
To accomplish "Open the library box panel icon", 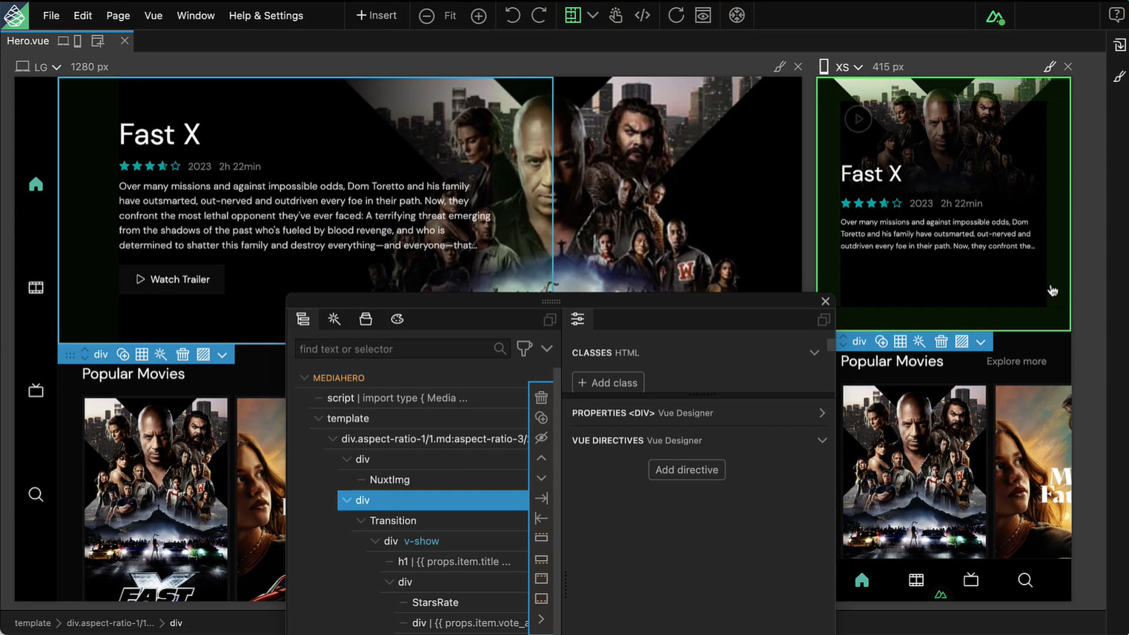I will pyautogui.click(x=365, y=319).
